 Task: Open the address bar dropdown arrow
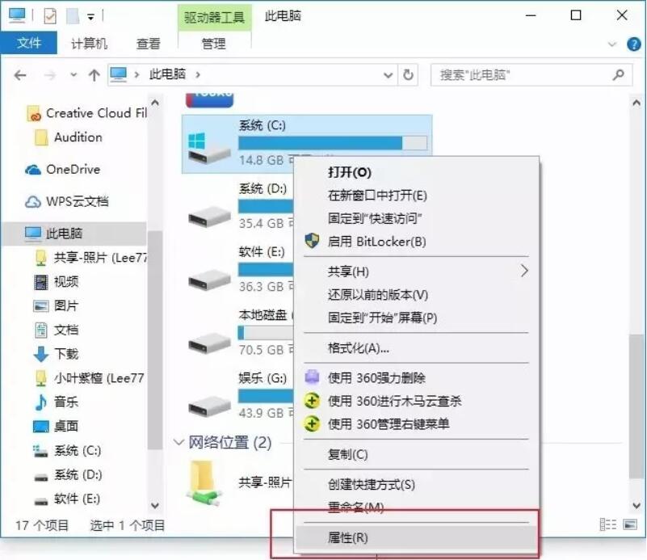point(389,74)
